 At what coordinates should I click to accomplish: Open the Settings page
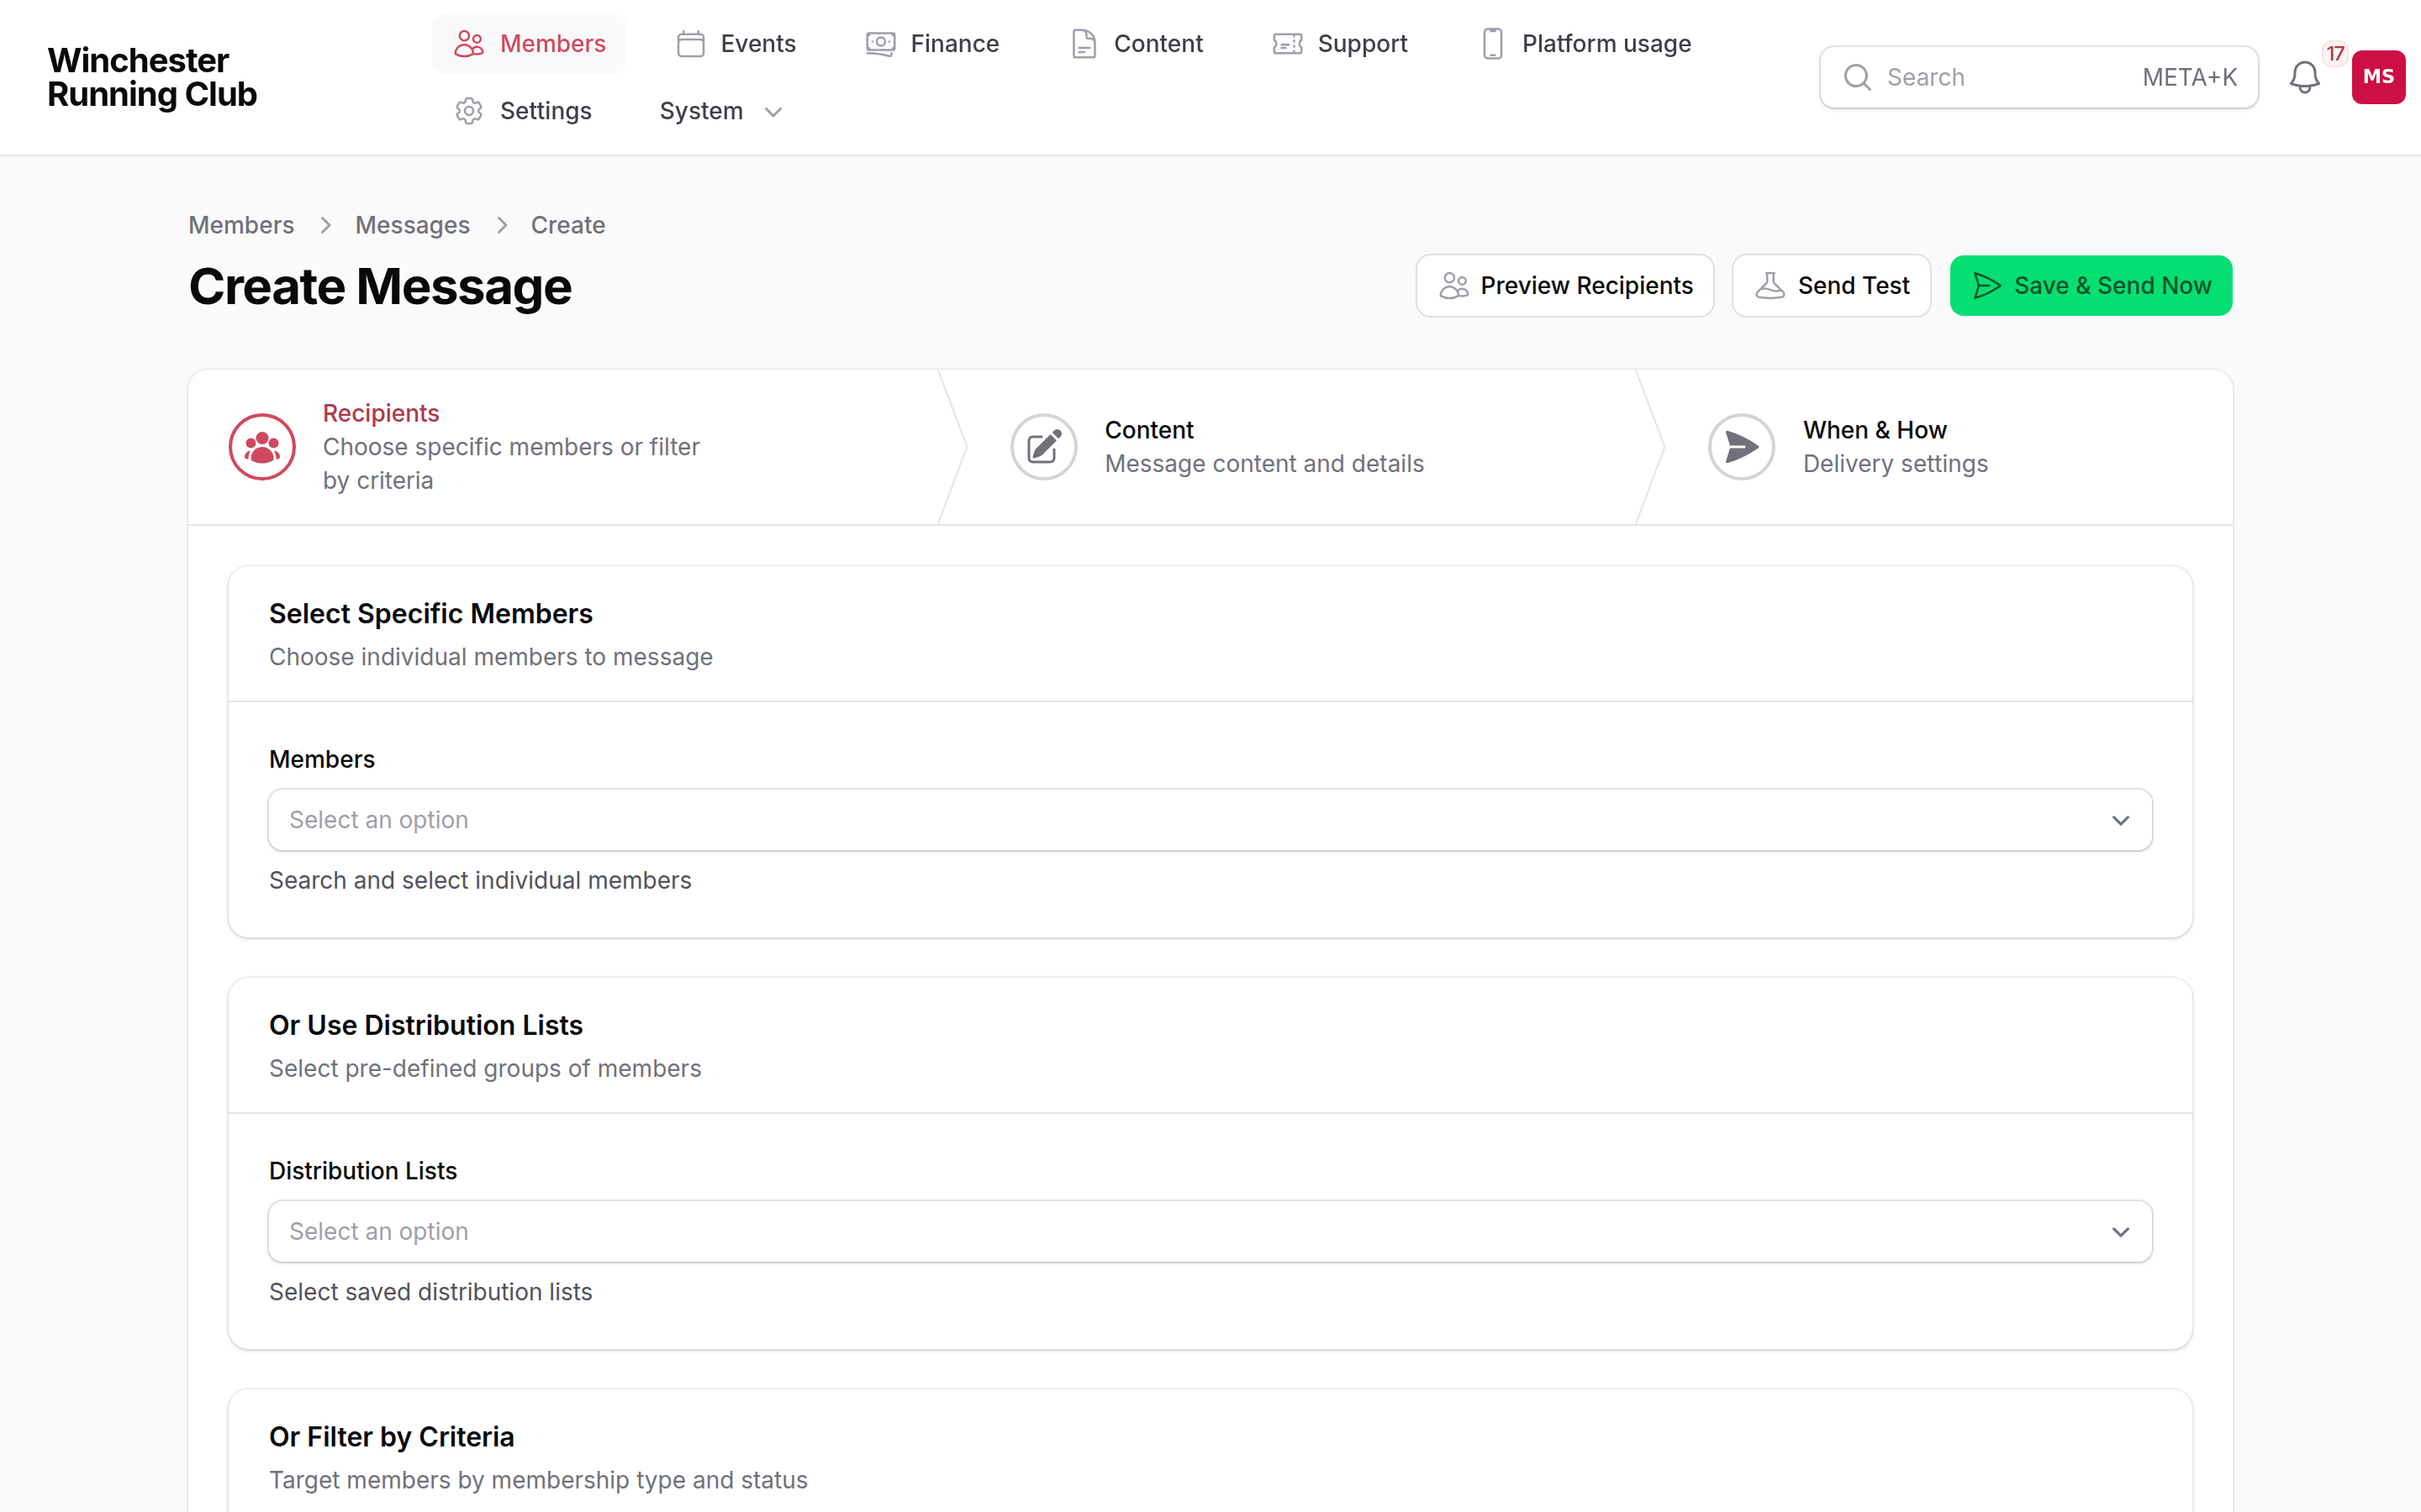pos(522,111)
